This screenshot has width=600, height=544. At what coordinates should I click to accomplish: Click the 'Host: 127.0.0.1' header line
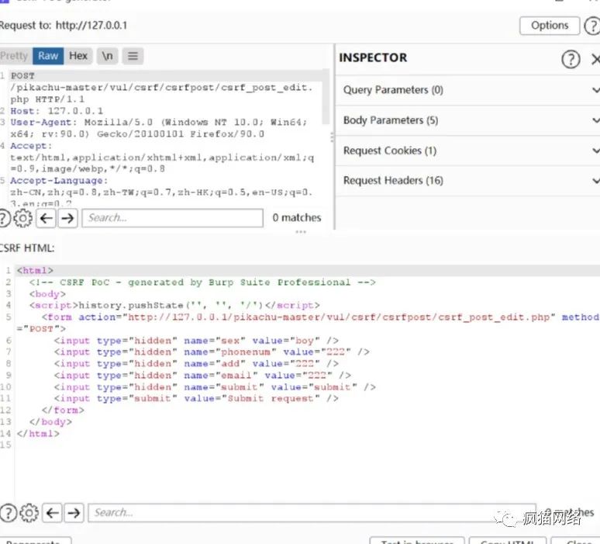point(57,111)
